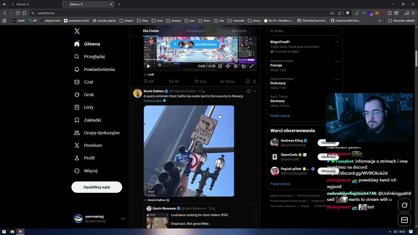The image size is (418, 235).
Task: Like the vulk post with 6 tys. likes
Action: (x=201, y=81)
